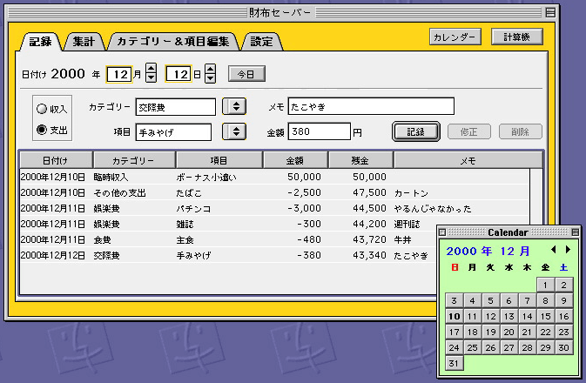Click the やるんじゃなかった memo cell
586x383 pixels.
click(433, 209)
